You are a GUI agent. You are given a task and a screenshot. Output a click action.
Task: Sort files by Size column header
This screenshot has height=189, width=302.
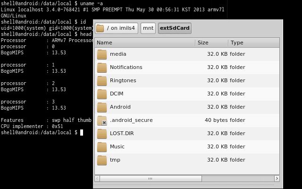pyautogui.click(x=212, y=43)
